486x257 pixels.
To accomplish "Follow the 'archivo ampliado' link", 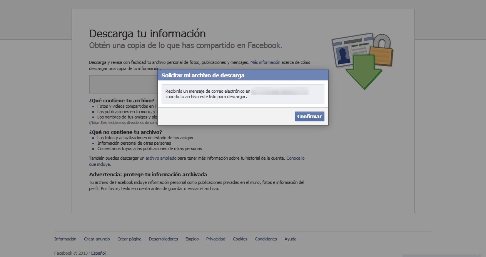I will pos(161,158).
